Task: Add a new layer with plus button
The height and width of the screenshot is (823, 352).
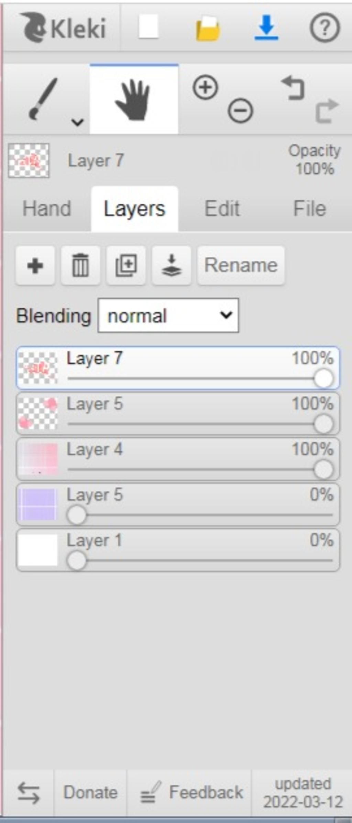Action: [35, 266]
